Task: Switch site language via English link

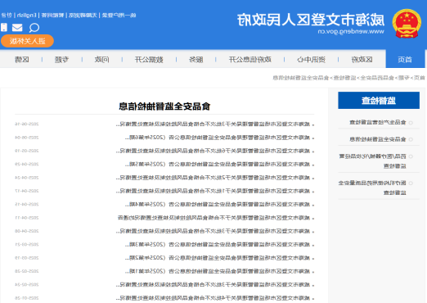Action: [27, 15]
